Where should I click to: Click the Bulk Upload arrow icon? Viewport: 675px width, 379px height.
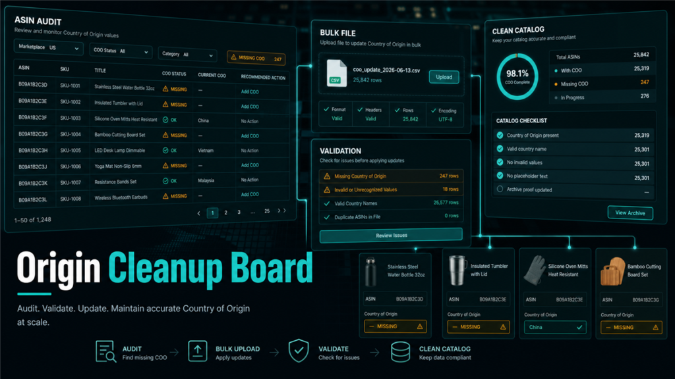pos(198,351)
